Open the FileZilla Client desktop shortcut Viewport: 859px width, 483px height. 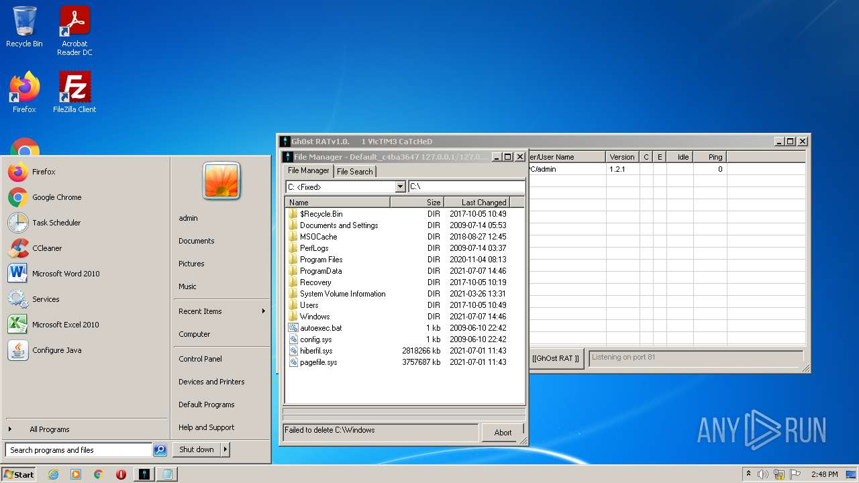(x=74, y=92)
